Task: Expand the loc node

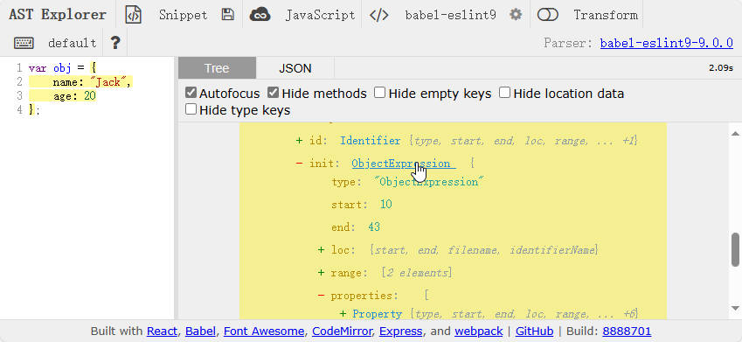Action: click(x=322, y=249)
